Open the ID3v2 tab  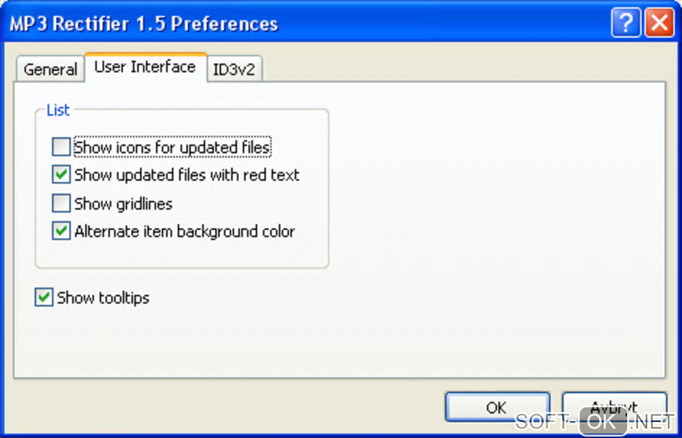coord(234,70)
